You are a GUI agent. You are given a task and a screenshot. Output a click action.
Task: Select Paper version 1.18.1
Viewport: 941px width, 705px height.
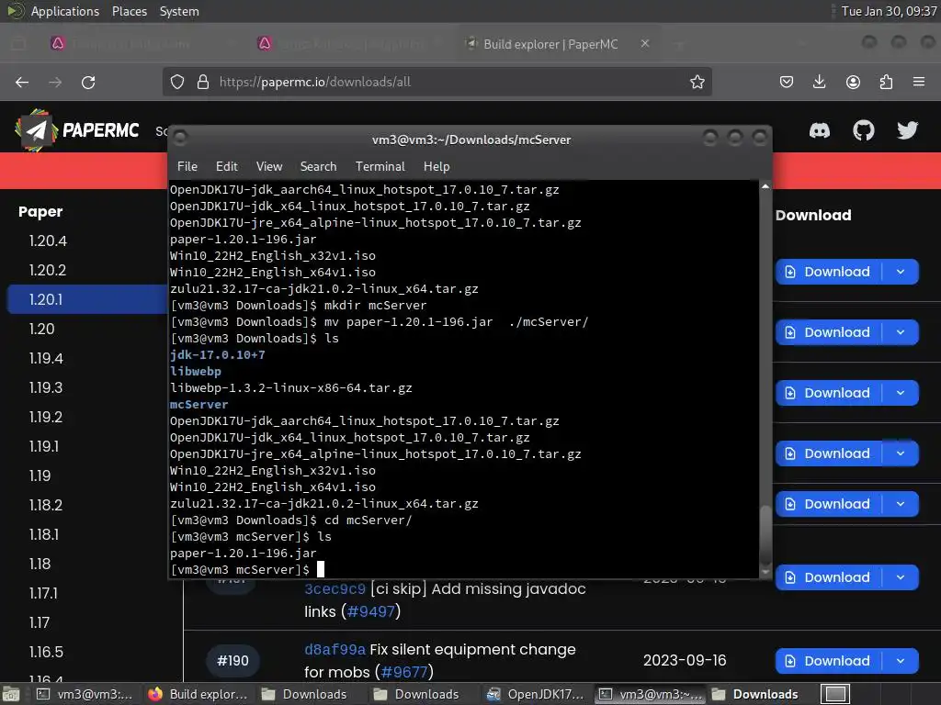click(44, 535)
